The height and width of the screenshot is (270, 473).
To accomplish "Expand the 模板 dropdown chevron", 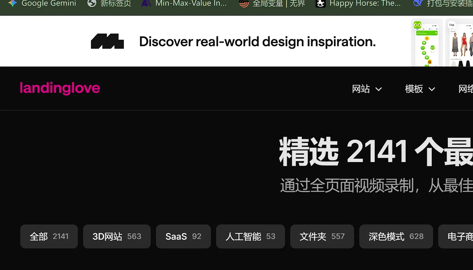I will tap(432, 89).
